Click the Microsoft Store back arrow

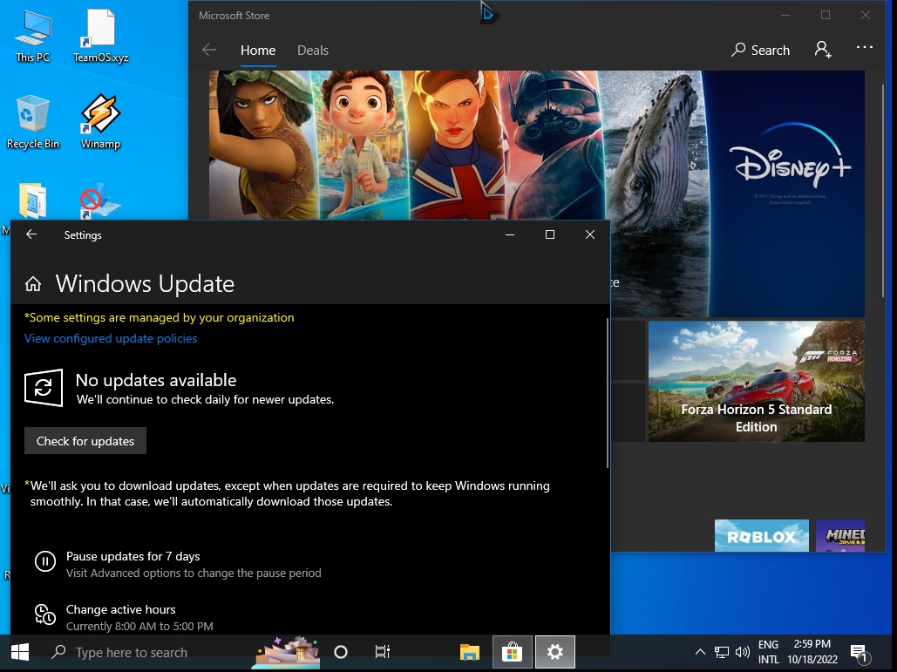point(209,50)
